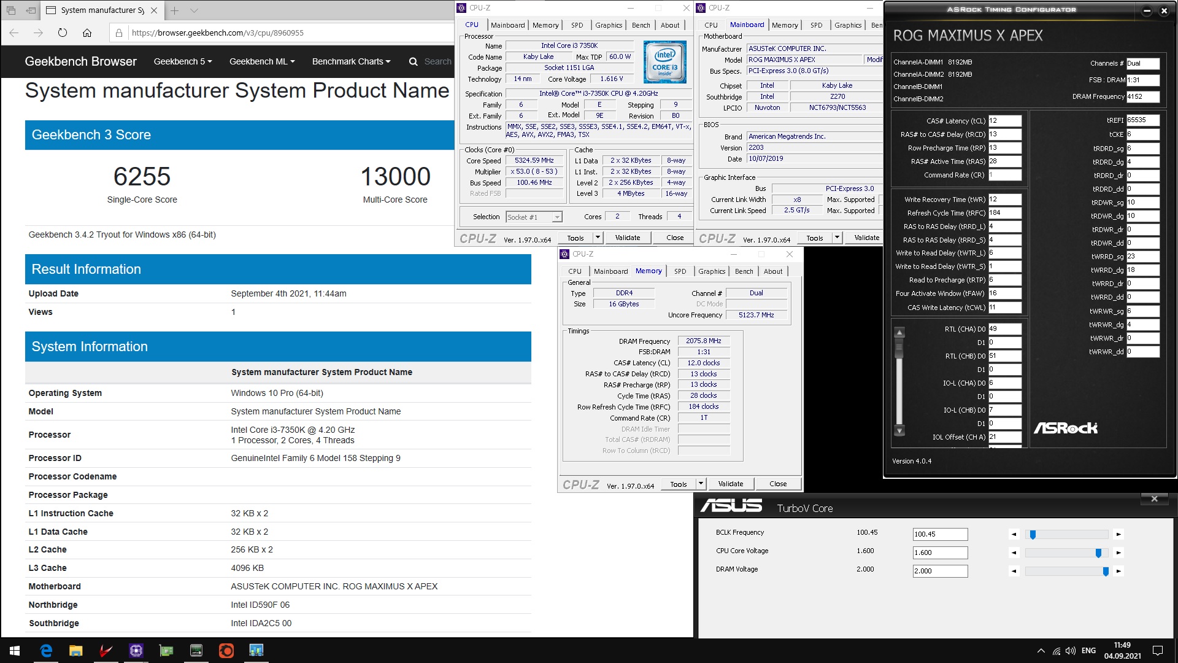This screenshot has height=663, width=1178.
Task: Show hidden system tray icons
Action: point(1041,651)
